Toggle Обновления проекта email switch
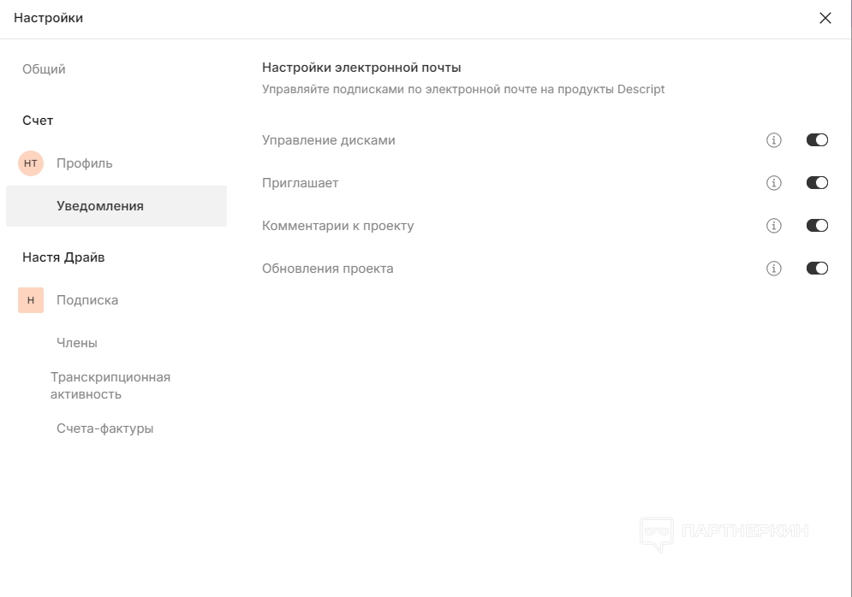 click(x=817, y=269)
